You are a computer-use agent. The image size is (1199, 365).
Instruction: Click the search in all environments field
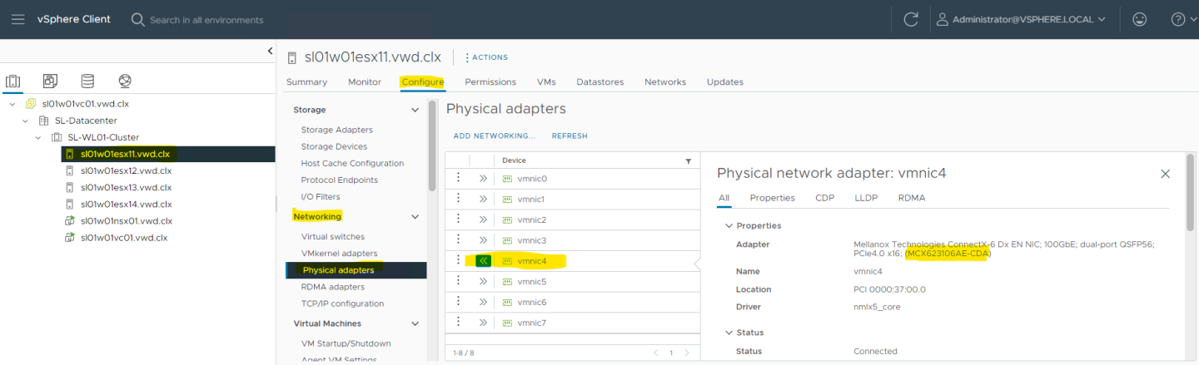[x=206, y=20]
